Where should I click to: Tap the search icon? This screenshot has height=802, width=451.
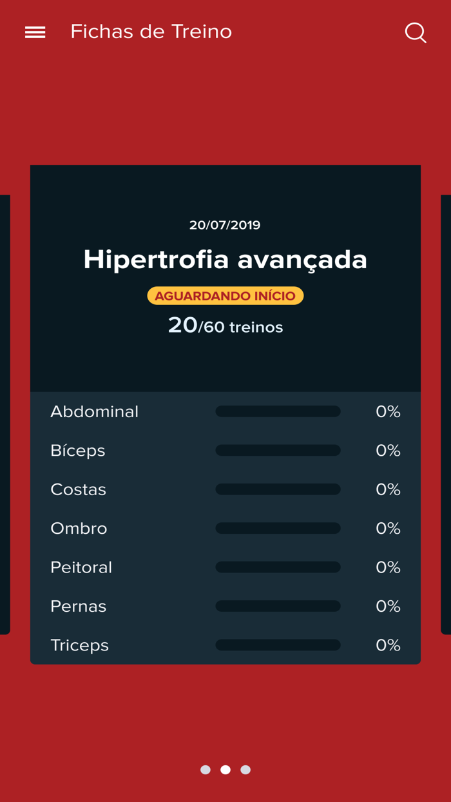pos(416,32)
